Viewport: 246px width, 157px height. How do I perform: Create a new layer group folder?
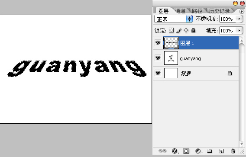(x=209, y=151)
